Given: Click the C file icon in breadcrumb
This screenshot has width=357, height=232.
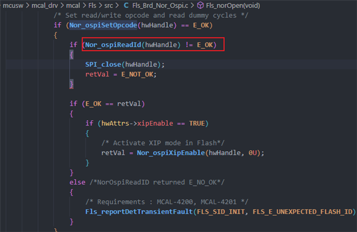Looking at the screenshot, I should 126,6.
